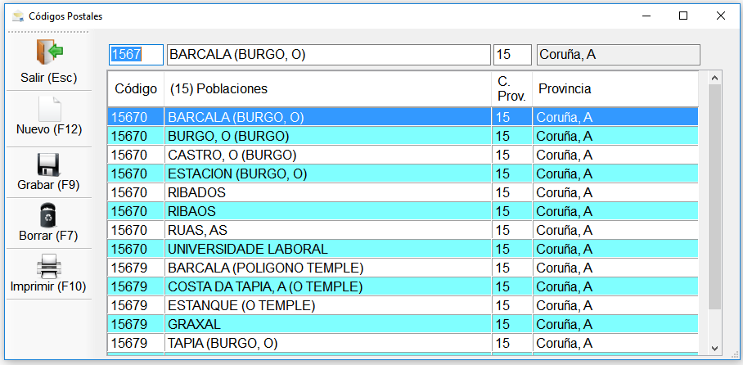The width and height of the screenshot is (743, 365).
Task: Save with the Grabar floppy disk icon
Action: click(49, 165)
